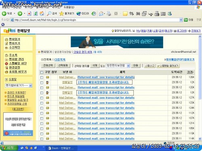Open the Mail icon dropdown arrow
This screenshot has height=151, width=202.
(x=104, y=14)
